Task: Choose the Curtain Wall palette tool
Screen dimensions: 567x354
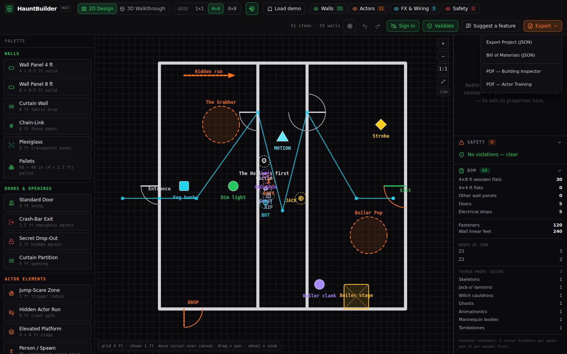Action: tap(47, 106)
